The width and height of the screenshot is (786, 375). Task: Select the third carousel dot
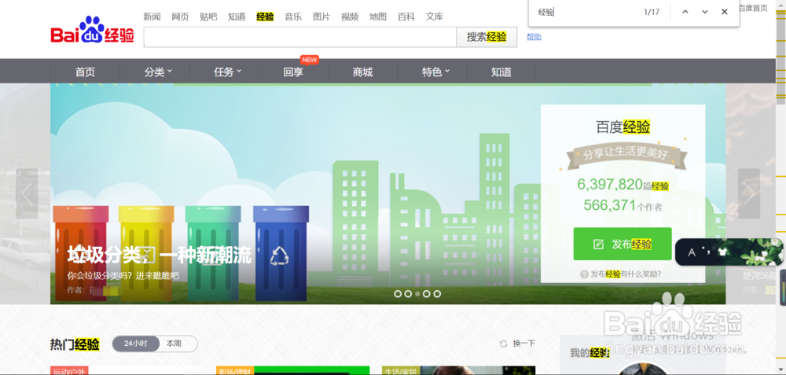point(417,294)
